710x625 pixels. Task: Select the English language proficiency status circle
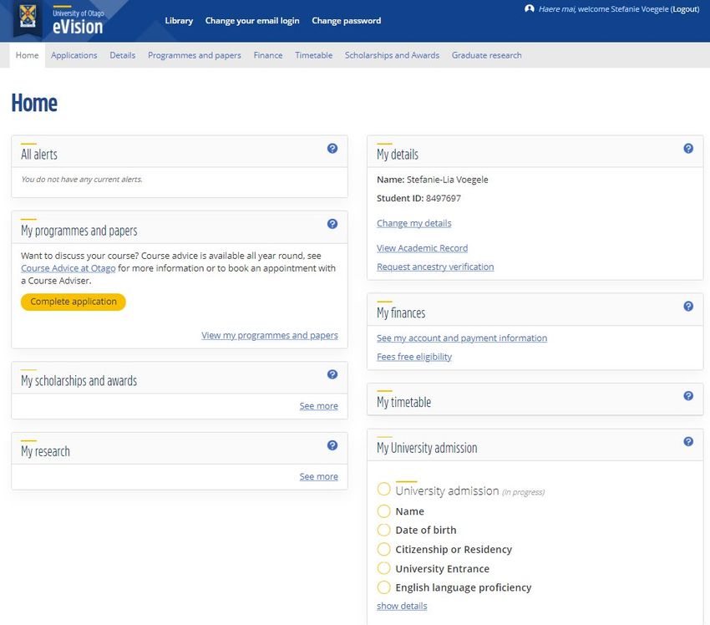coord(383,587)
